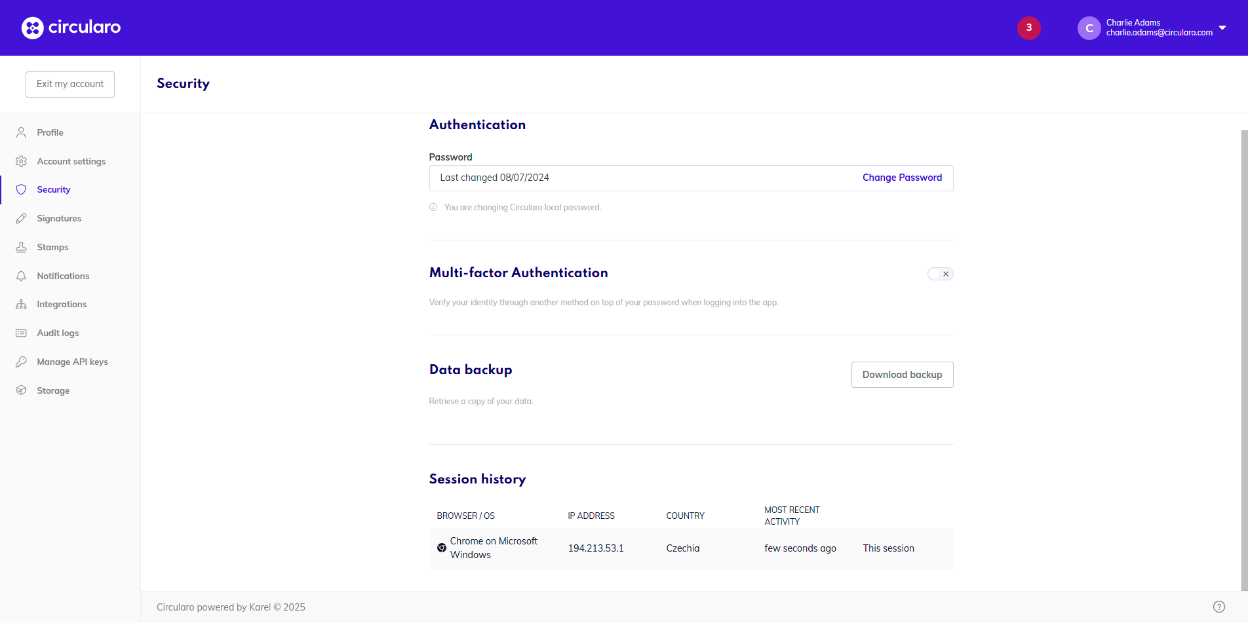
Task: Open the Profile menu item
Action: (x=50, y=132)
